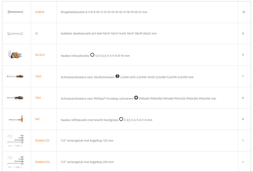This screenshot has height=172, width=253.
Task: Click the Phillips screwdriver product image
Action: click(15, 98)
